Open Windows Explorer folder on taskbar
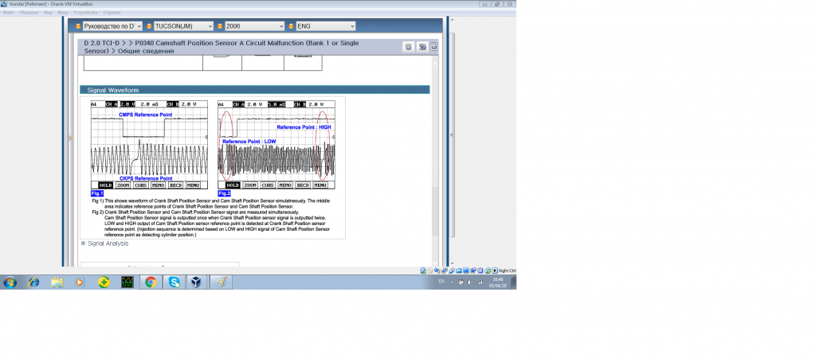This screenshot has height=362, width=816. [57, 282]
